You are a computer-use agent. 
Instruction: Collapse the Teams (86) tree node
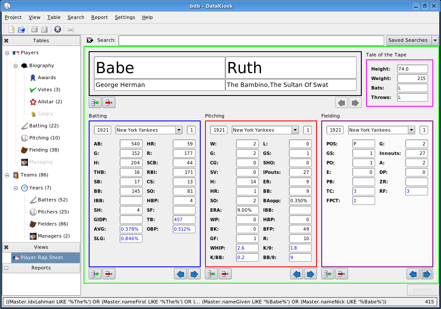tap(7, 175)
